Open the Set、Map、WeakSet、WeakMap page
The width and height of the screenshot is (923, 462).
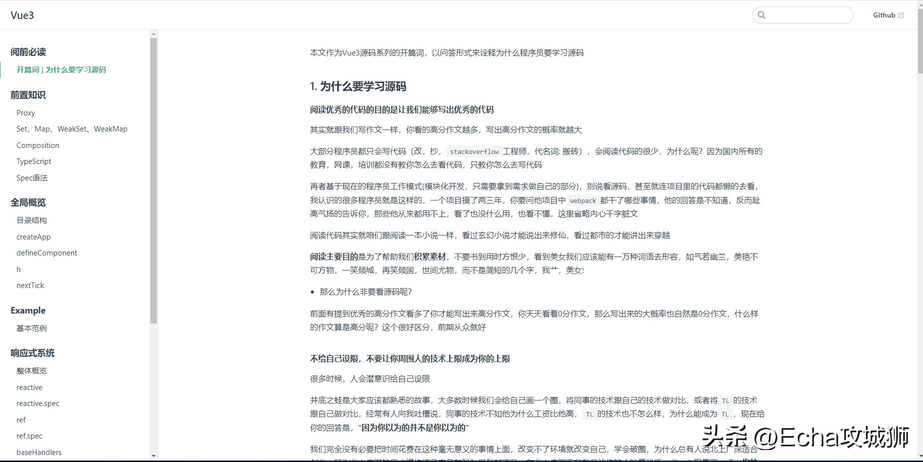(x=72, y=128)
